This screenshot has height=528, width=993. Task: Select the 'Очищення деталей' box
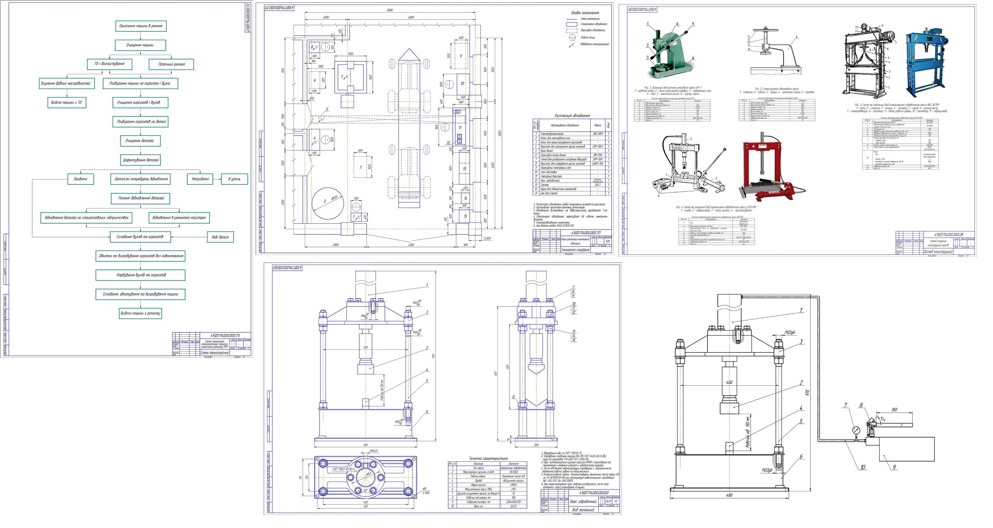click(x=141, y=141)
